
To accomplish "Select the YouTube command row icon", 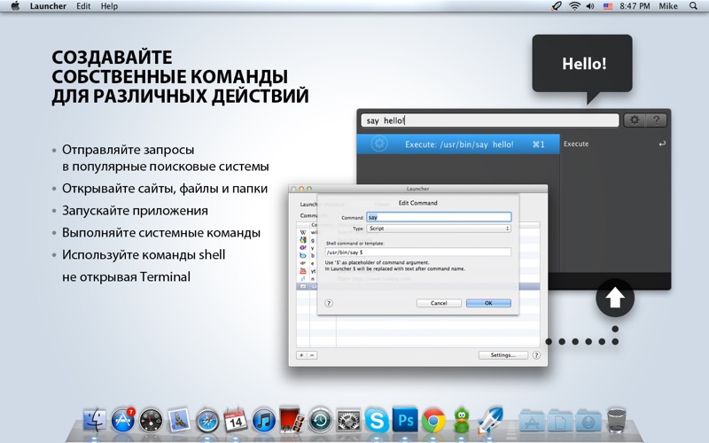I will click(303, 271).
